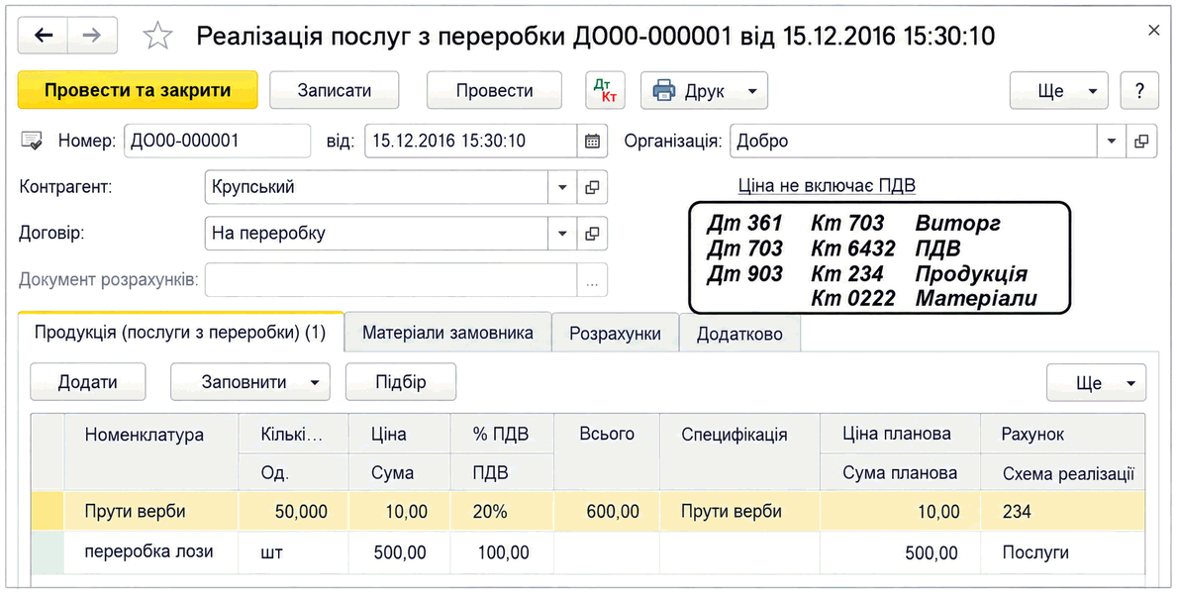This screenshot has width=1177, height=595.
Task: Select the Прути верби nomenclature cell
Action: (150, 512)
